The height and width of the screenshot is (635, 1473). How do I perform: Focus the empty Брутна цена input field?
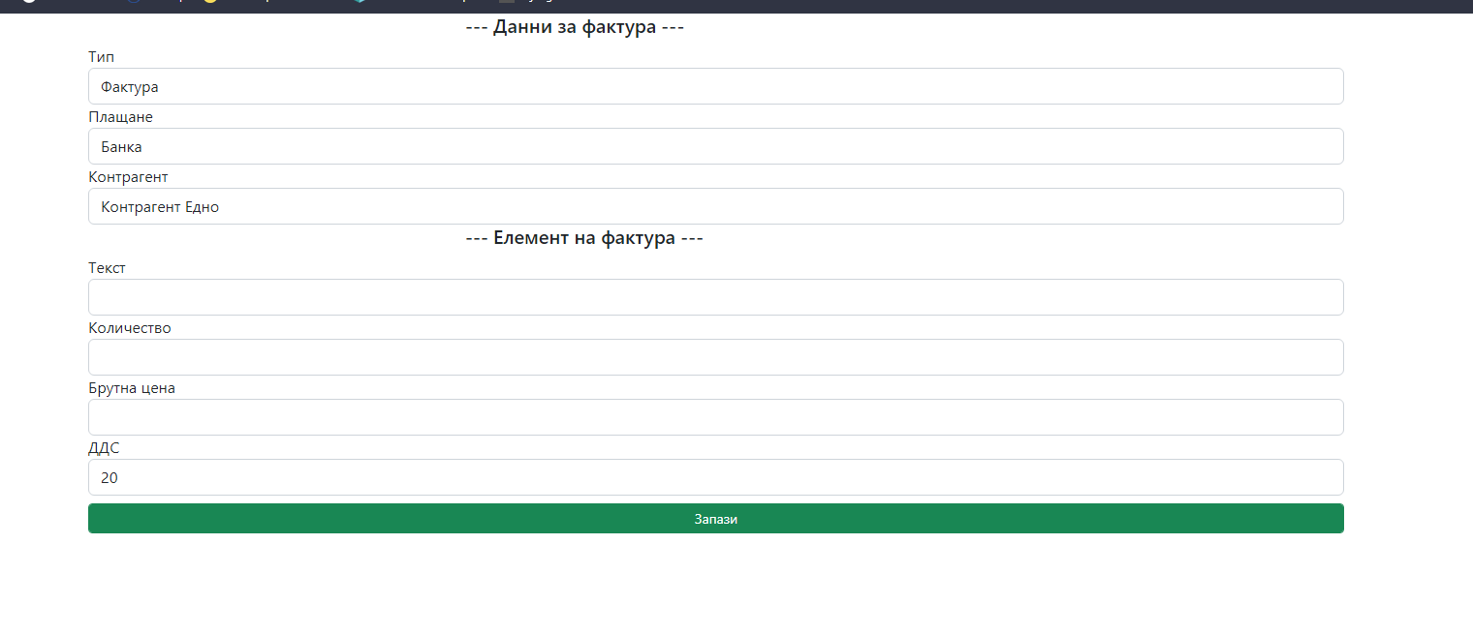[x=715, y=416]
